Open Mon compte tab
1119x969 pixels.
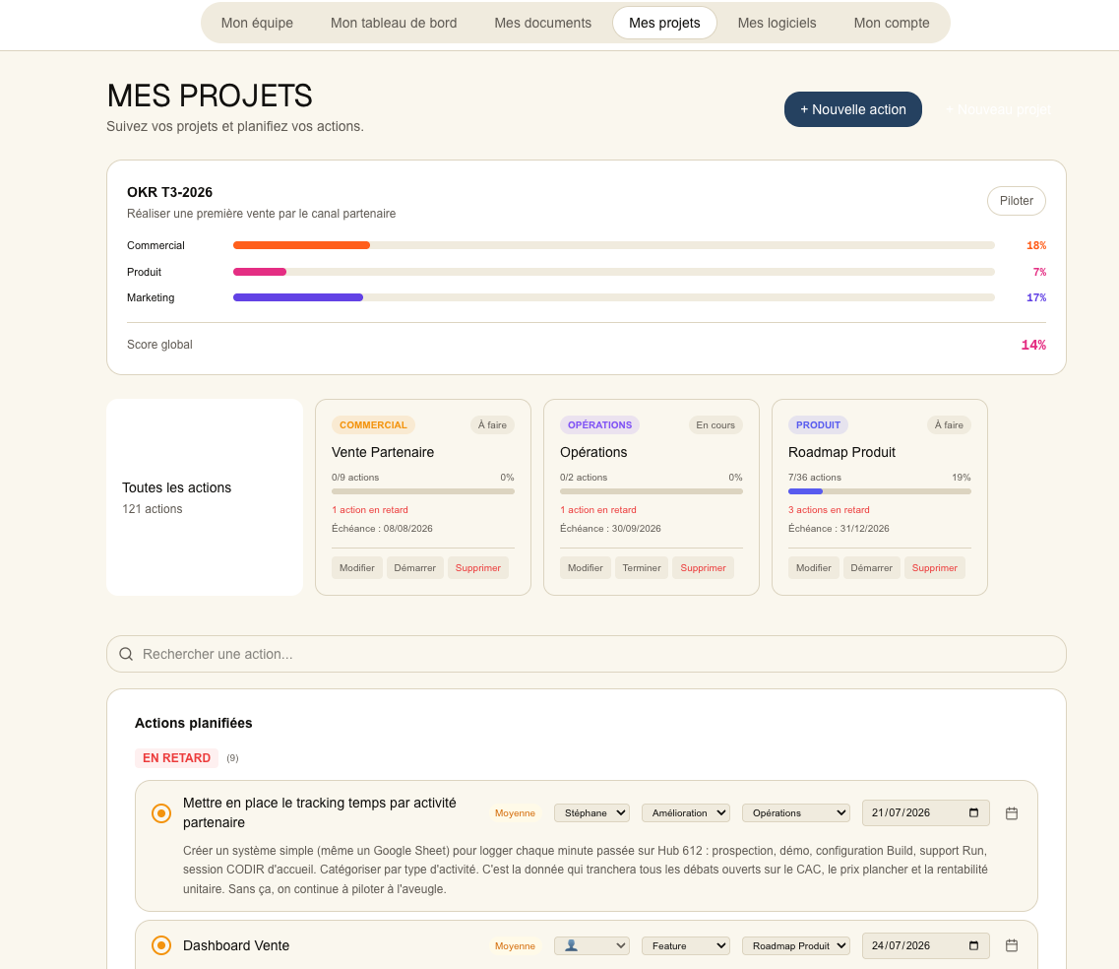[x=892, y=23]
